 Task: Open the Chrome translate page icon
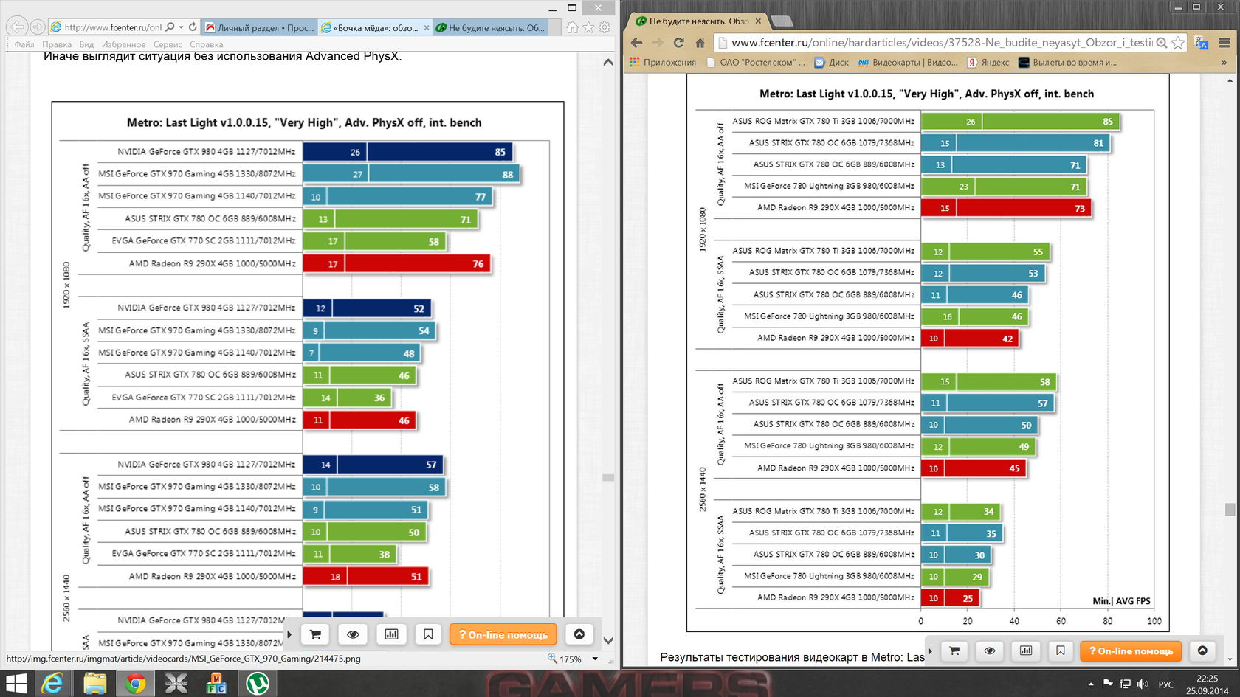1201,43
